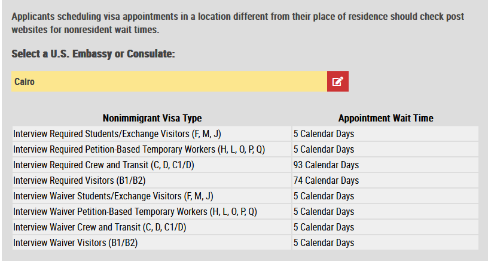Click the red edit pencil icon
This screenshot has height=261, width=488.
pyautogui.click(x=338, y=81)
